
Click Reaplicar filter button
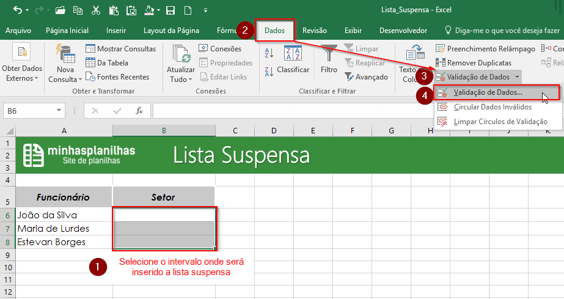point(365,62)
